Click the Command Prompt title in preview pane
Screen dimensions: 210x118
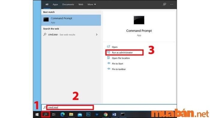[x=139, y=31]
